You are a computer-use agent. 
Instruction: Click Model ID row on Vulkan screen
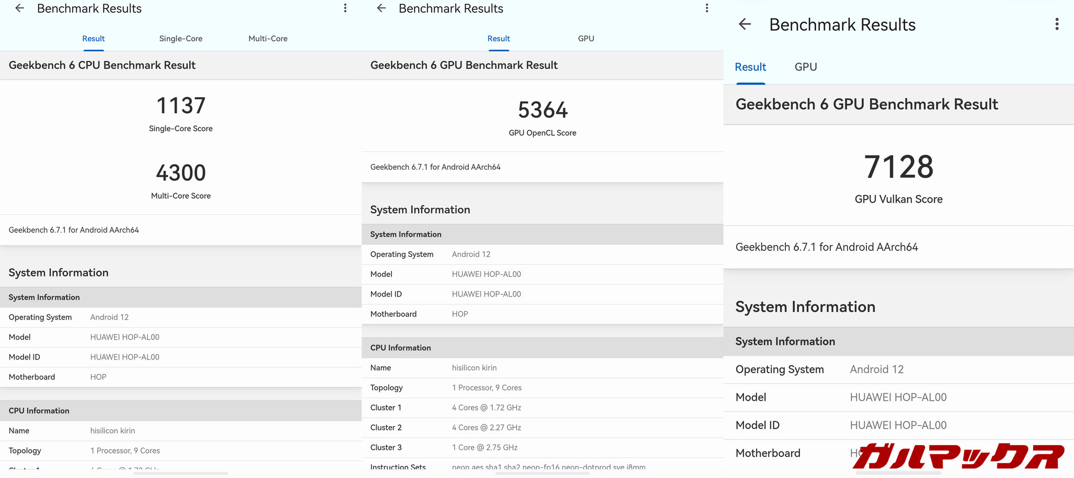tap(898, 426)
